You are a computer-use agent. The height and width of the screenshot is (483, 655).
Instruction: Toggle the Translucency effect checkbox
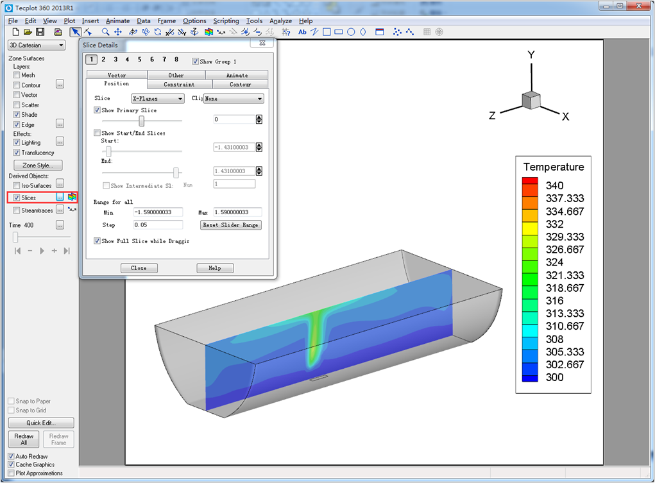point(17,153)
